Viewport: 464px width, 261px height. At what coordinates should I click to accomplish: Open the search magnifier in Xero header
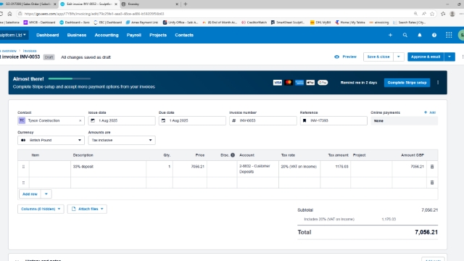pyautogui.click(x=405, y=35)
